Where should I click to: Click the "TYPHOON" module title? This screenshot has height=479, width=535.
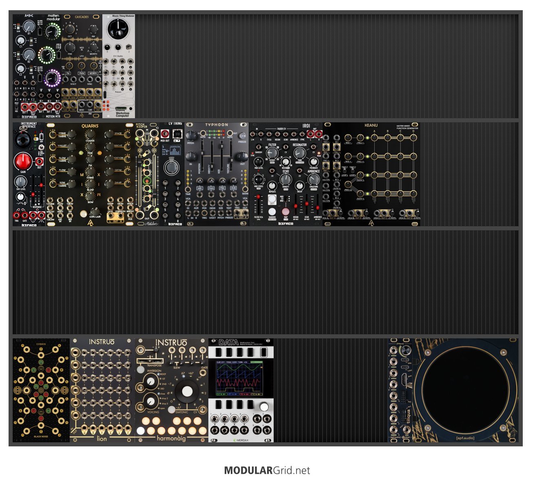tap(217, 125)
